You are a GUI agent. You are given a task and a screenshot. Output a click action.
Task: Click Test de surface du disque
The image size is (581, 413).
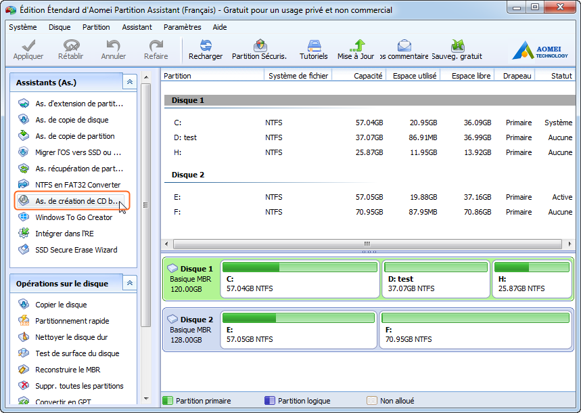(x=68, y=353)
